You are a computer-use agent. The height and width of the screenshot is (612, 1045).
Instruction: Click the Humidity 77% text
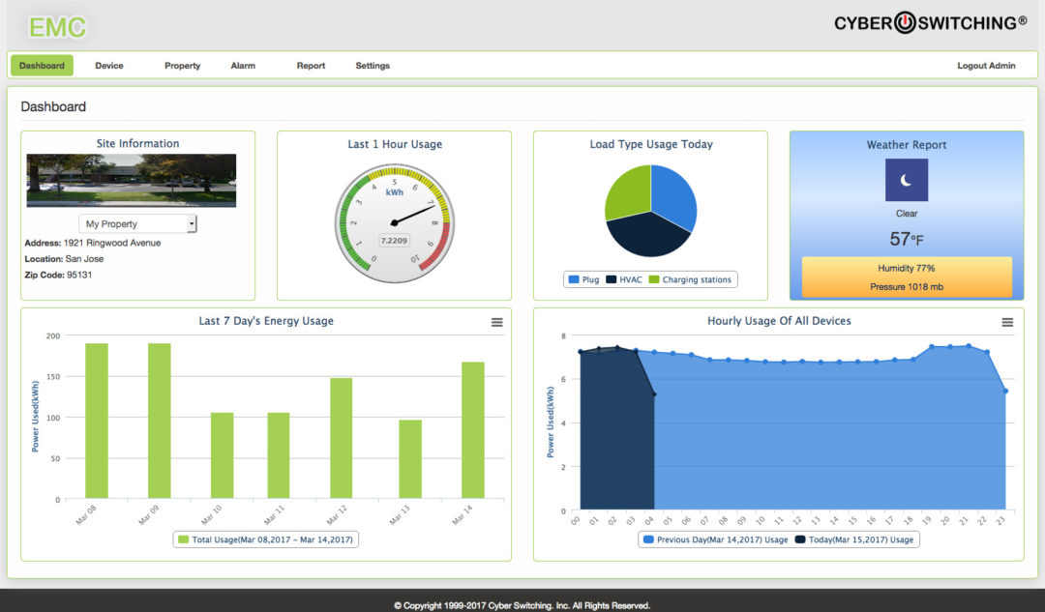(x=907, y=268)
